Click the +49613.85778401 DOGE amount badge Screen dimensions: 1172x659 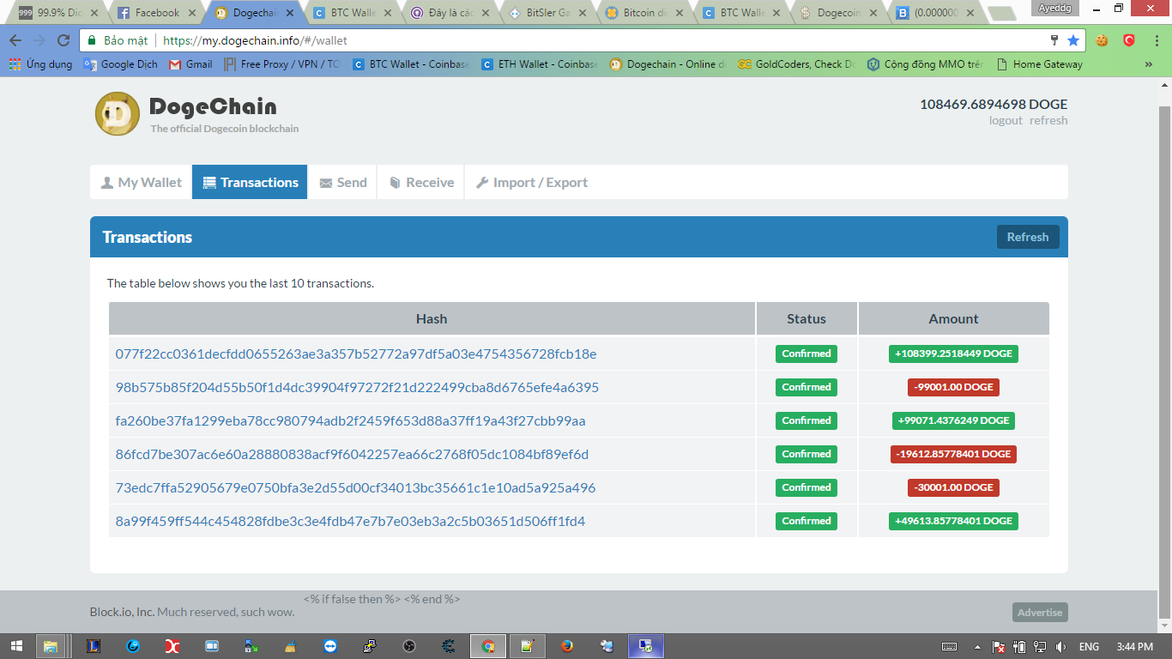(x=953, y=521)
